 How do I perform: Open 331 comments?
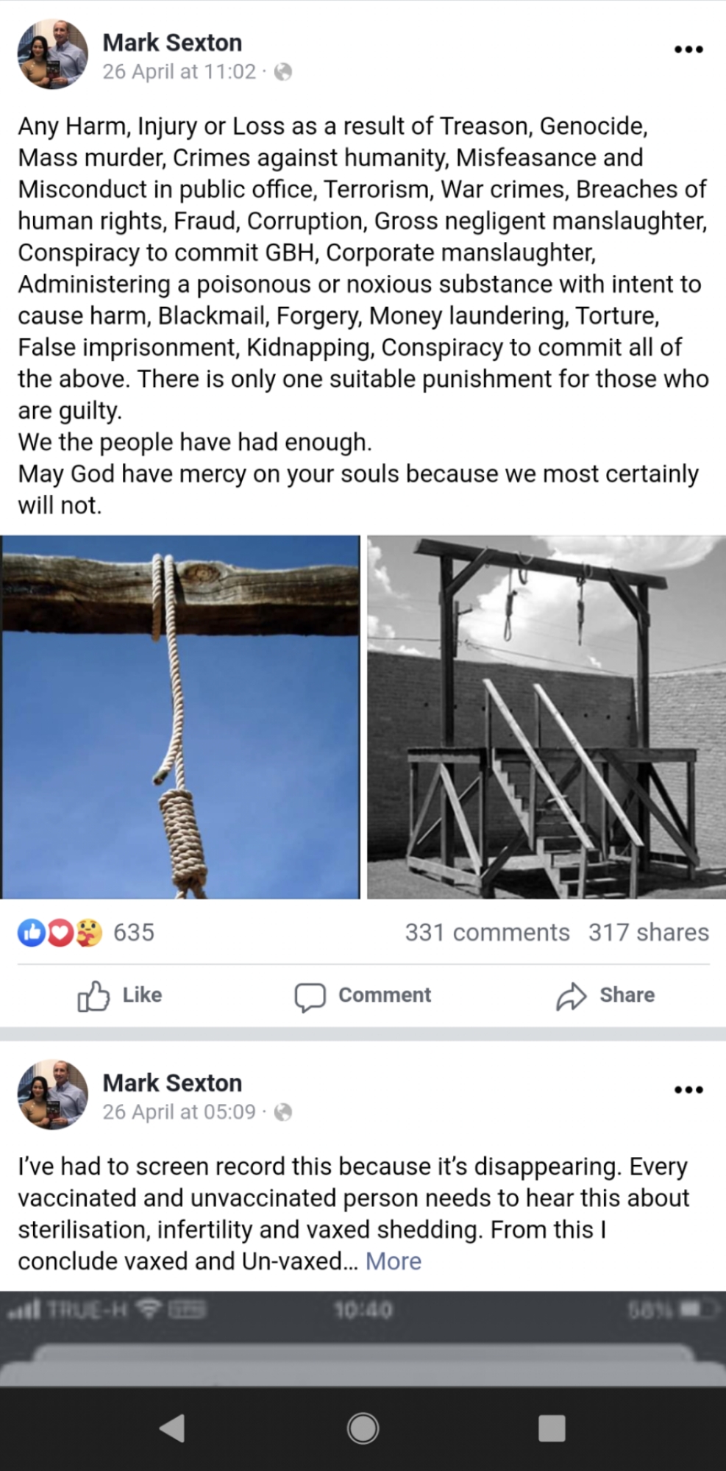click(x=487, y=932)
